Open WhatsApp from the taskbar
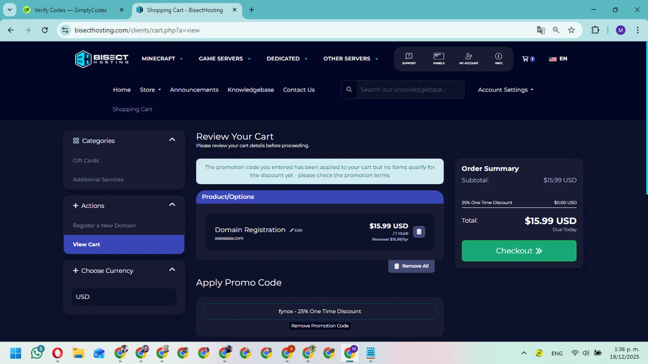The image size is (648, 364). 37,353
